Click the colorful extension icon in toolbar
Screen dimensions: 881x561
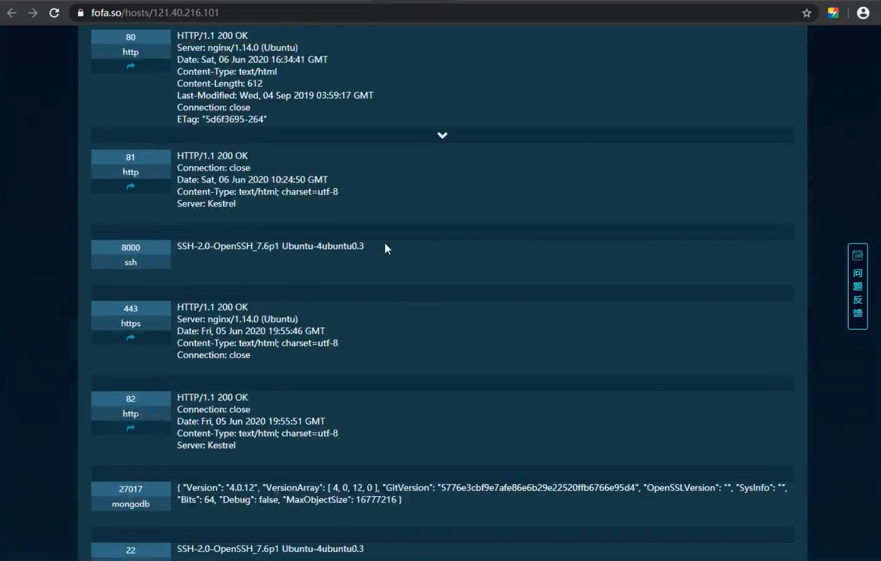833,13
